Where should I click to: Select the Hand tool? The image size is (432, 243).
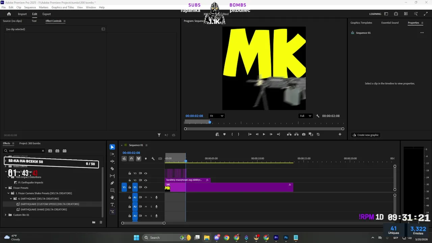(112, 197)
